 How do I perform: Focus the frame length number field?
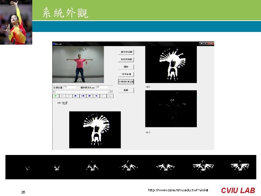102,87
